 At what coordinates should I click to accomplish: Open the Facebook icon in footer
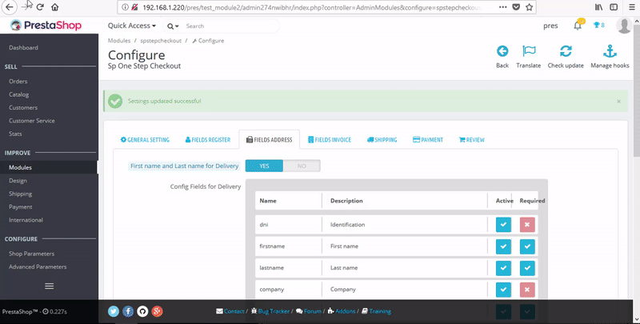pyautogui.click(x=128, y=311)
